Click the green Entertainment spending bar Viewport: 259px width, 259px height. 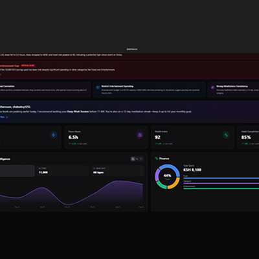pyautogui.click(x=221, y=188)
